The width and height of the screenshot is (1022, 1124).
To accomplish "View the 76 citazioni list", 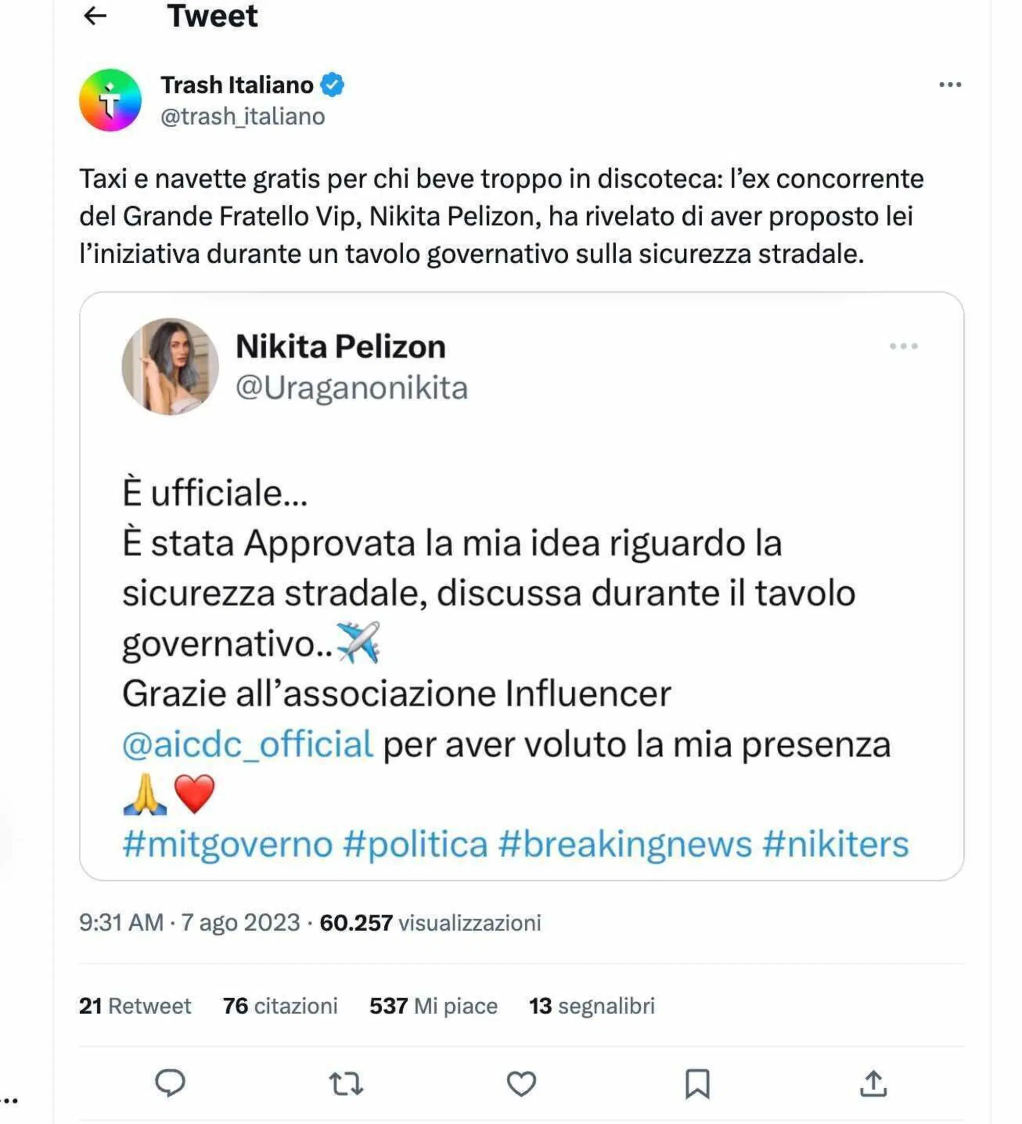I will click(284, 1007).
